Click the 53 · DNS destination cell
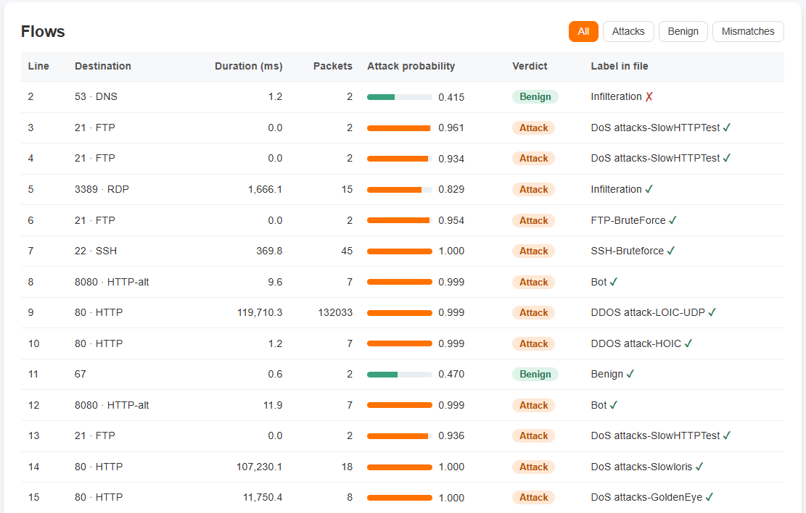 (x=96, y=96)
